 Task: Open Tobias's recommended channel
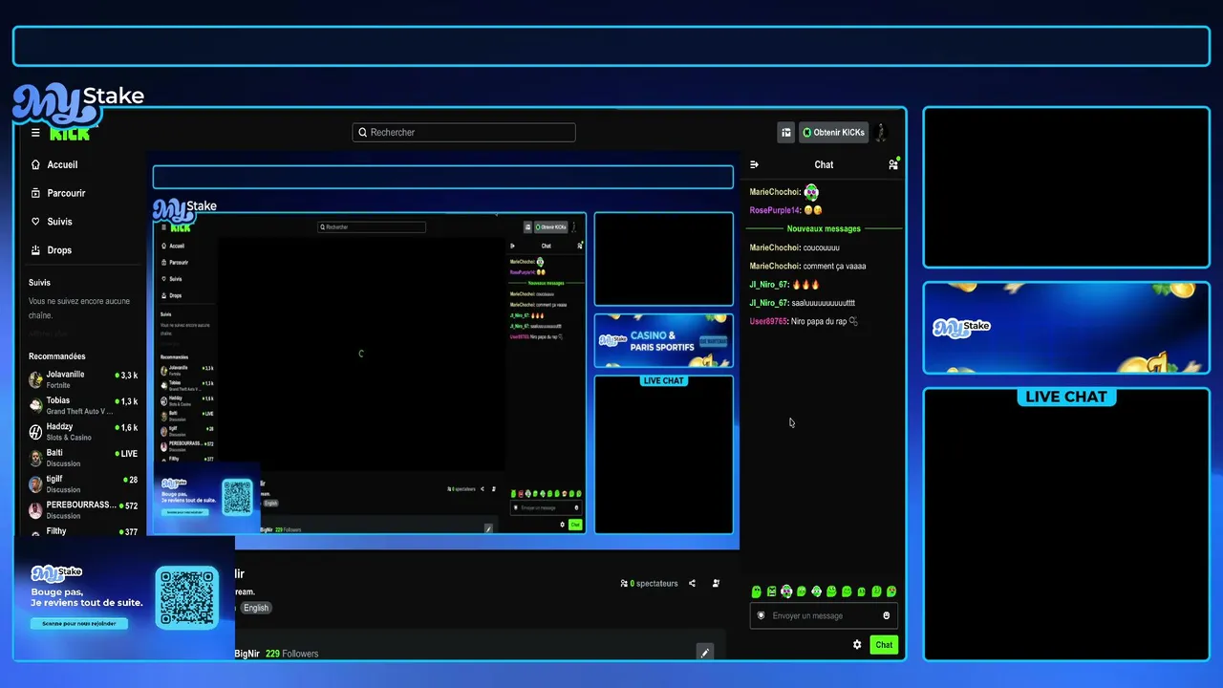point(84,406)
